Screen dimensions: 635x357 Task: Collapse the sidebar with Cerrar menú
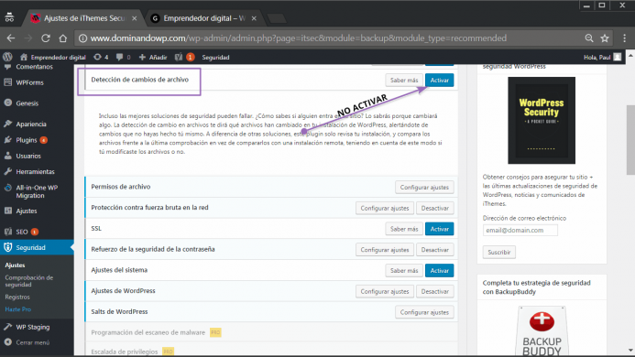coord(32,342)
